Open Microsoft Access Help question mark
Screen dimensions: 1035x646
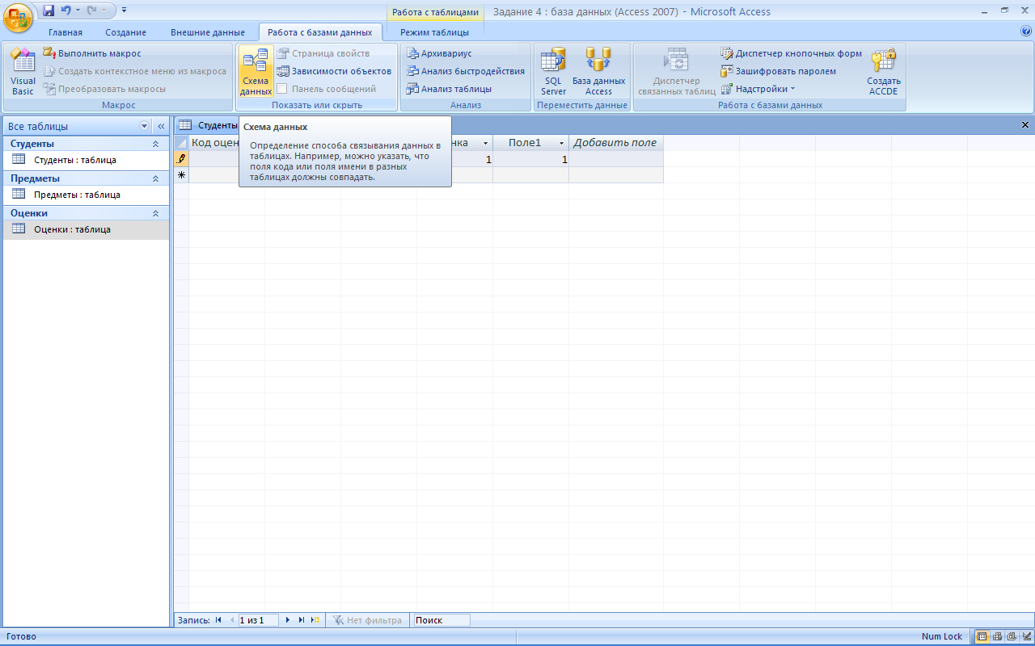click(x=1026, y=31)
